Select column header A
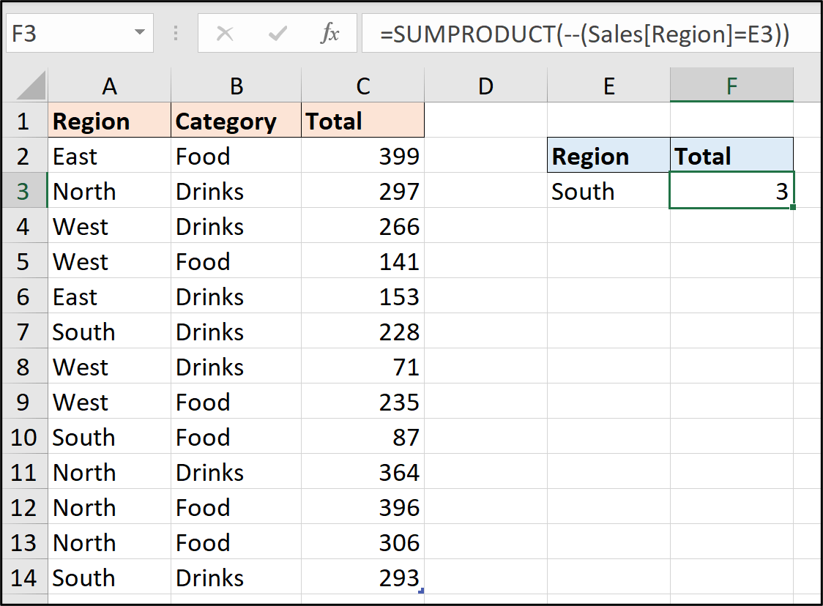Viewport: 823px width, 606px height. pos(109,86)
